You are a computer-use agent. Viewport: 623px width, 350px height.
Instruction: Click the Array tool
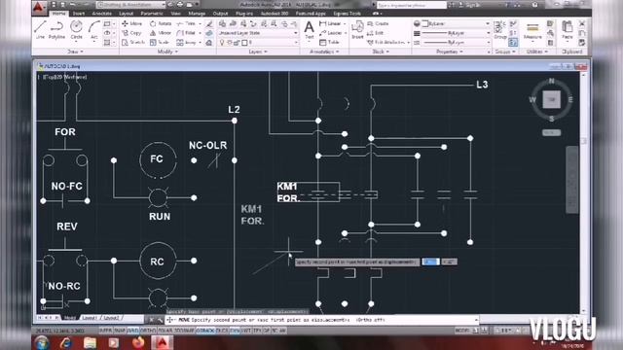coord(186,42)
